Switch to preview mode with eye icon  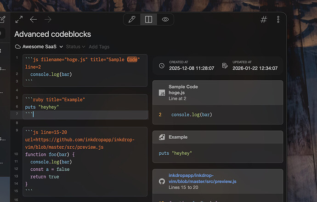tap(165, 19)
